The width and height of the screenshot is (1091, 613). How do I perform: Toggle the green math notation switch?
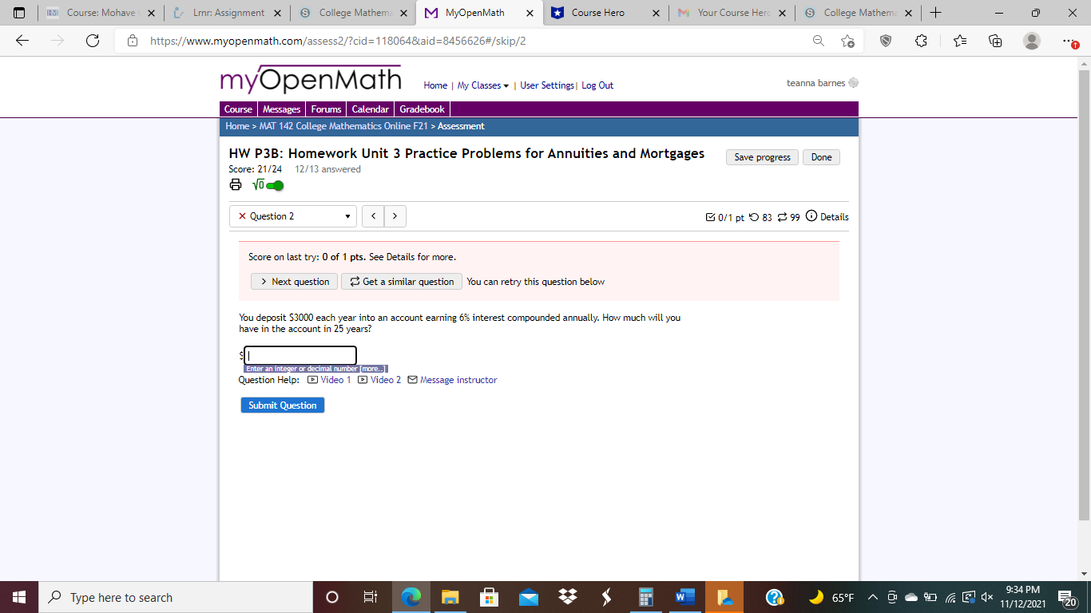[x=274, y=184]
